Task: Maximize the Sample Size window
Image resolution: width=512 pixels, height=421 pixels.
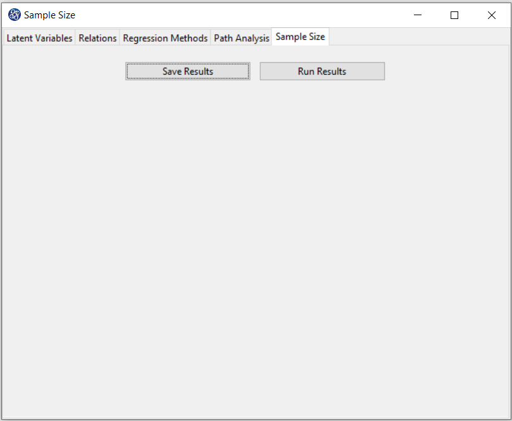Action: pyautogui.click(x=454, y=15)
